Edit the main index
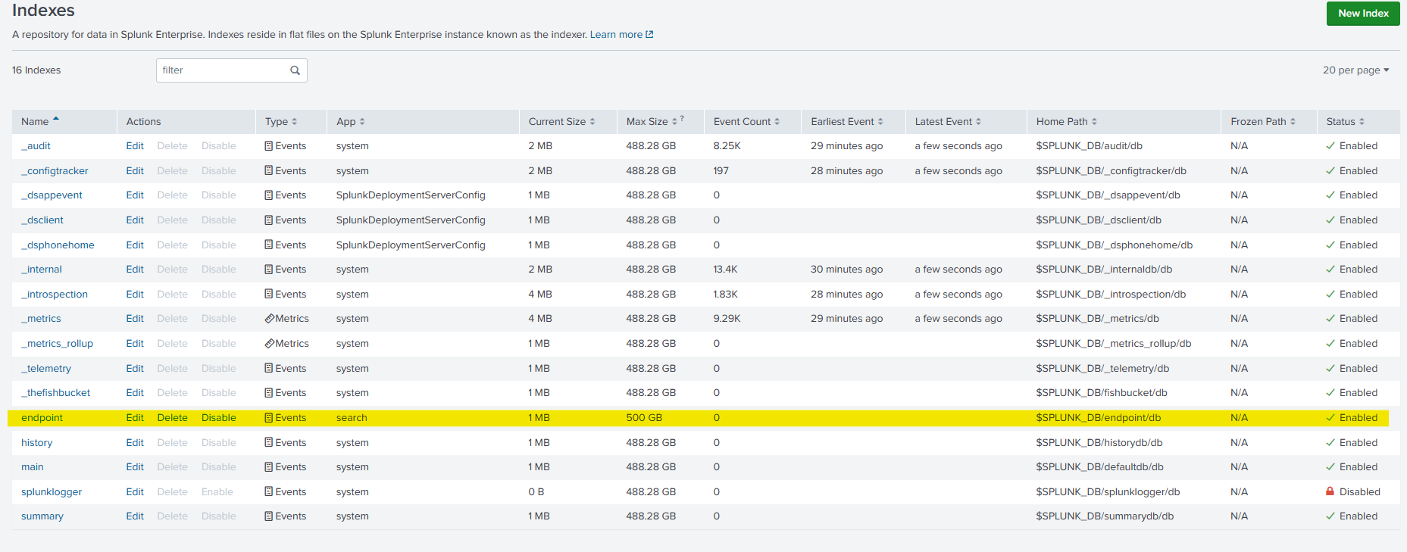1407x552 pixels. (135, 467)
